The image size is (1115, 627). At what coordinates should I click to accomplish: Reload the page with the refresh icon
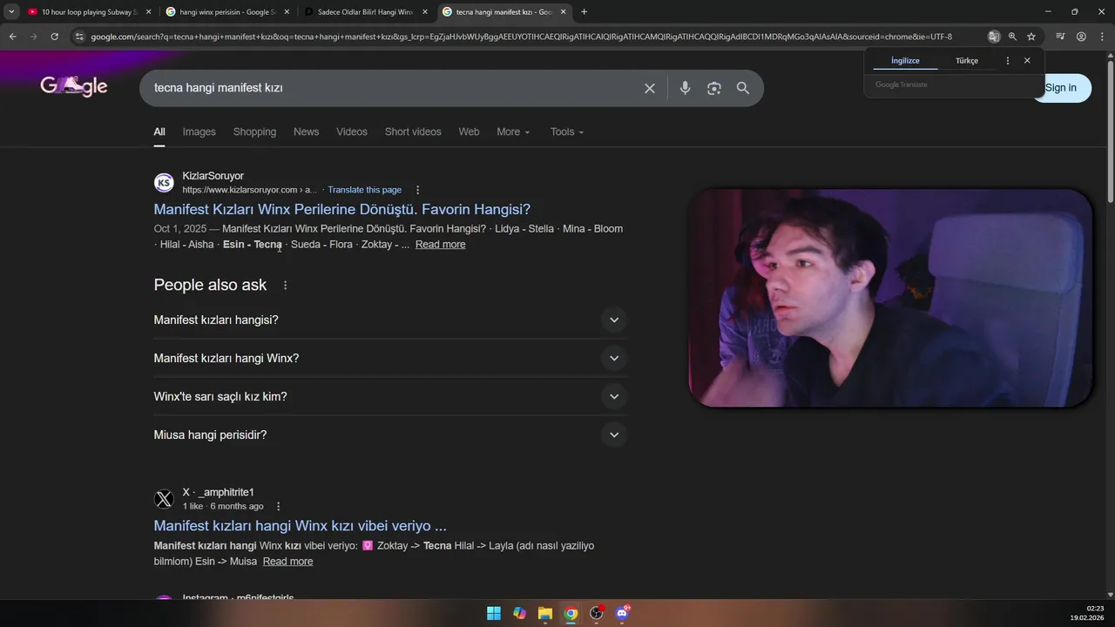(x=54, y=37)
